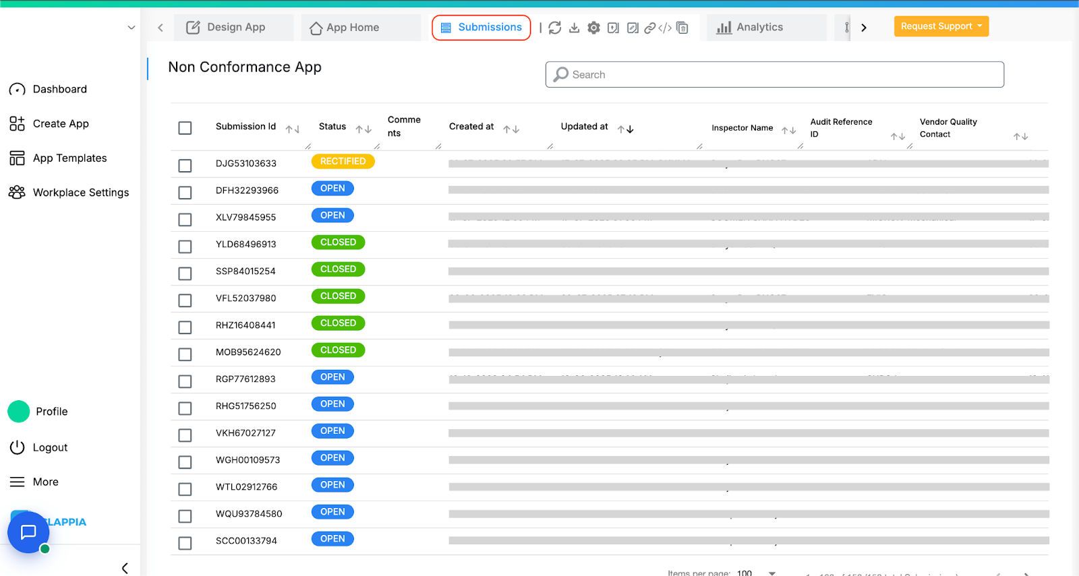
Task: Open submission WGH00109573
Action: 247,459
